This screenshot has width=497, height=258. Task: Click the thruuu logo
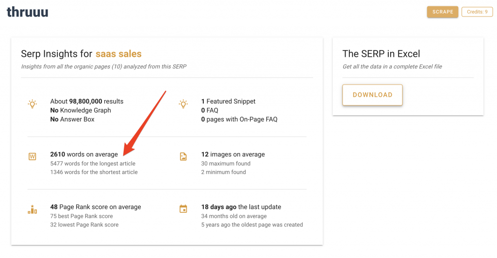point(28,12)
